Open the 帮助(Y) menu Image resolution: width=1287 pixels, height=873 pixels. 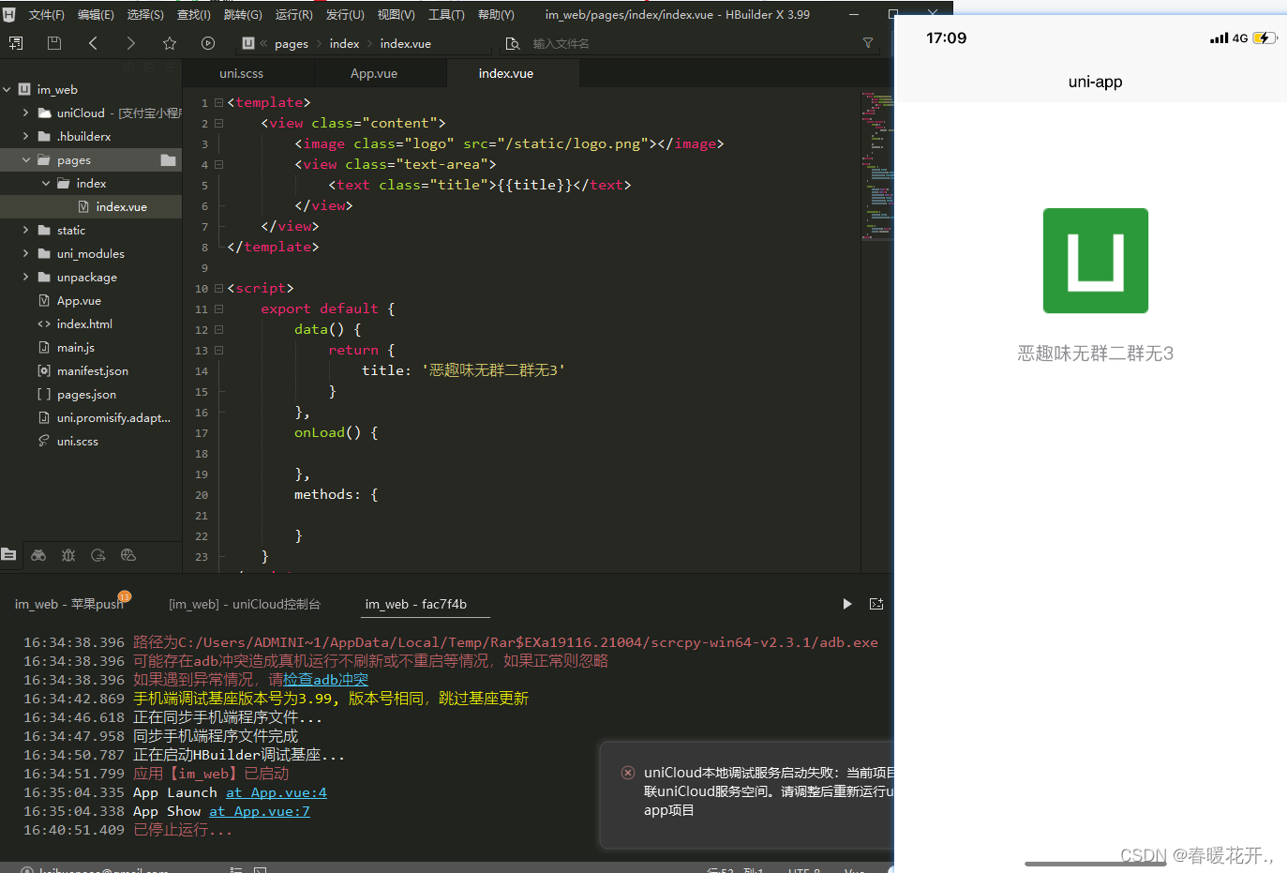pyautogui.click(x=496, y=14)
